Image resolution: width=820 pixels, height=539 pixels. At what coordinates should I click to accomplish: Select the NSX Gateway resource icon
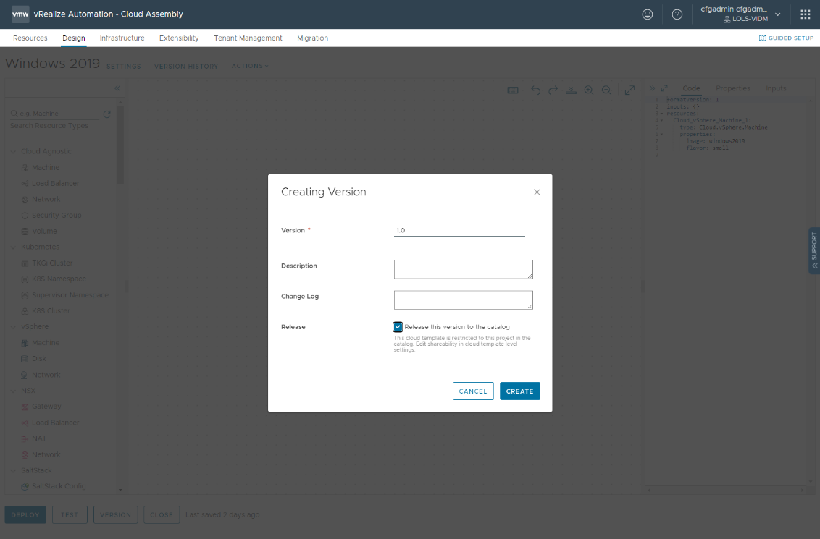[x=25, y=407]
